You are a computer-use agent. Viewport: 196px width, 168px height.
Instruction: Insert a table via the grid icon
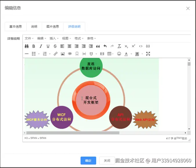(109, 54)
